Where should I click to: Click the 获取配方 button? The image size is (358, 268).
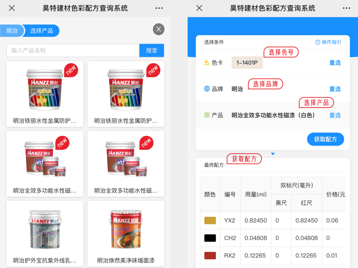click(326, 139)
